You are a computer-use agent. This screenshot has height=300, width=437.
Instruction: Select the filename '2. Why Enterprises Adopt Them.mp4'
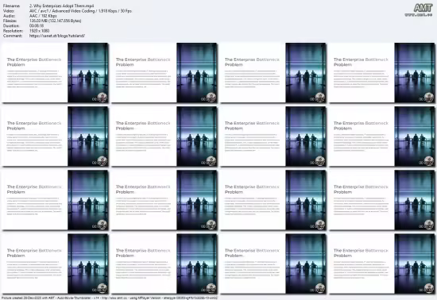[61, 6]
